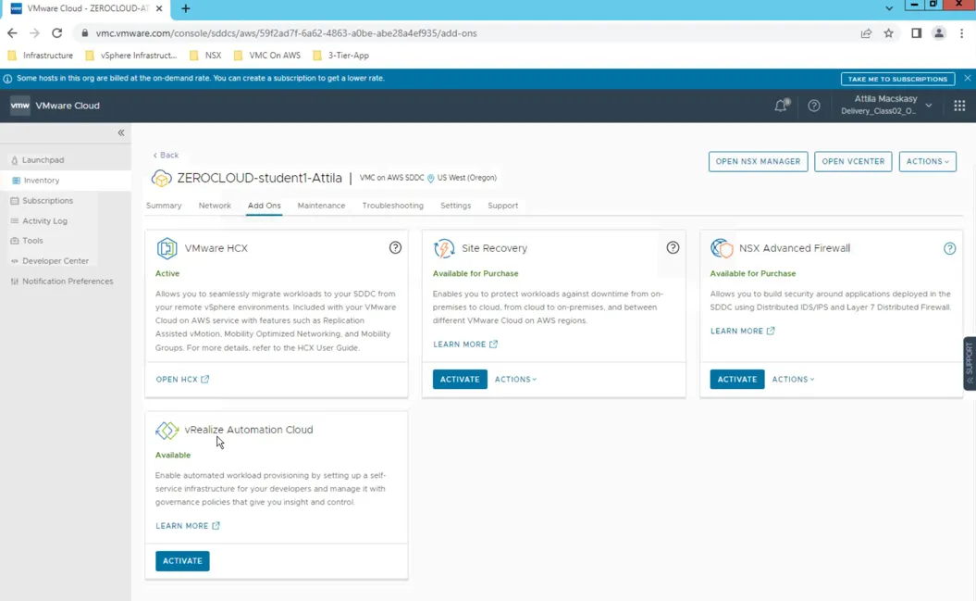
Task: Click the OPEN HCX link
Action: pyautogui.click(x=182, y=380)
